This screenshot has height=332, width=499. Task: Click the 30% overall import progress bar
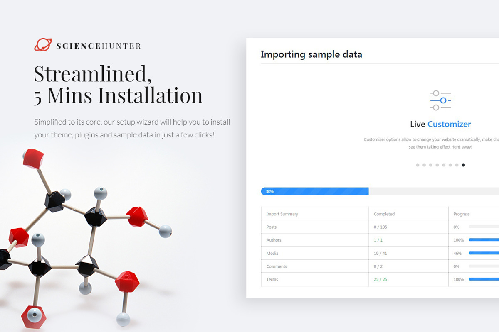380,191
